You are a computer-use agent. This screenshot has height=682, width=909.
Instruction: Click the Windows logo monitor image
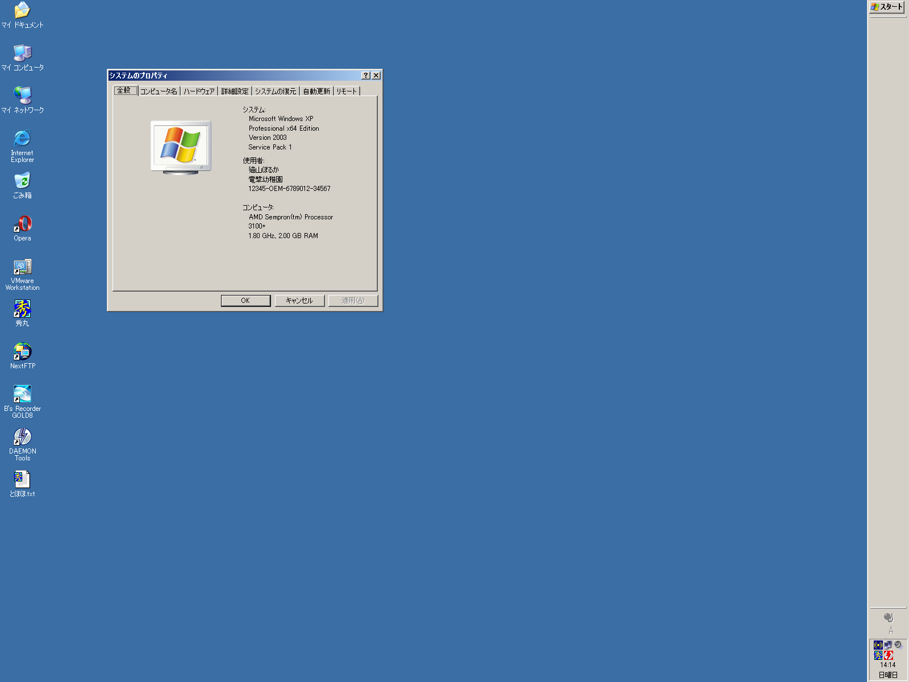click(x=181, y=147)
